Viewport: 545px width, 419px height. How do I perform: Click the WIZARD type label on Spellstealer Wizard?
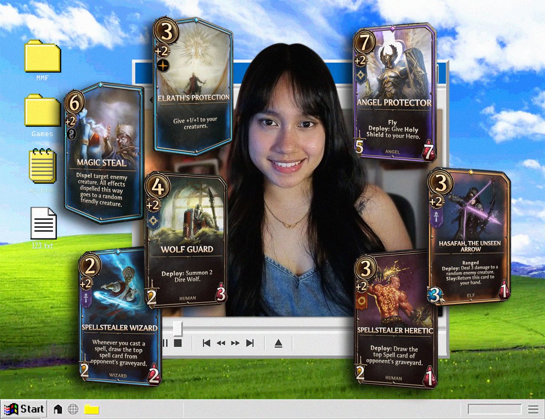tap(119, 376)
